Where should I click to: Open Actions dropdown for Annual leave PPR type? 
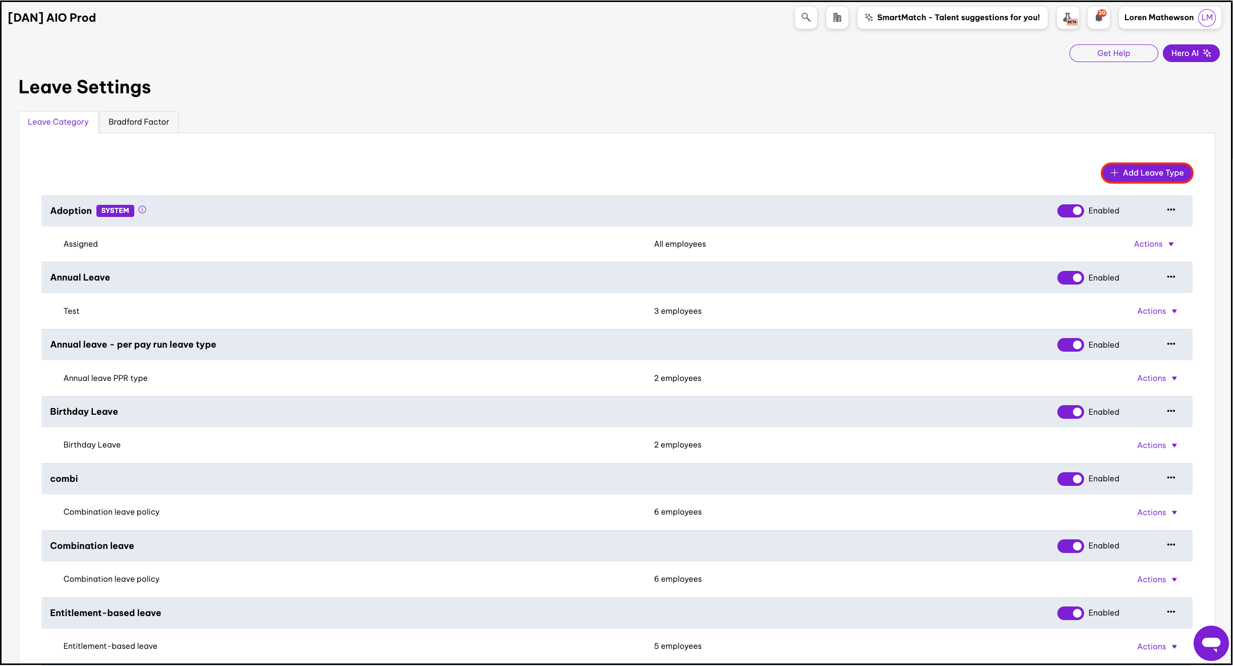tap(1156, 378)
